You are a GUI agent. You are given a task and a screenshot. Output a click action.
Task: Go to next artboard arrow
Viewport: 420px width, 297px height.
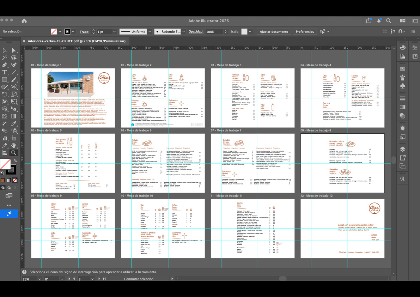[99, 279]
